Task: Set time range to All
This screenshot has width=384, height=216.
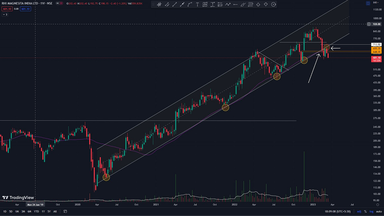Action: click(55, 211)
